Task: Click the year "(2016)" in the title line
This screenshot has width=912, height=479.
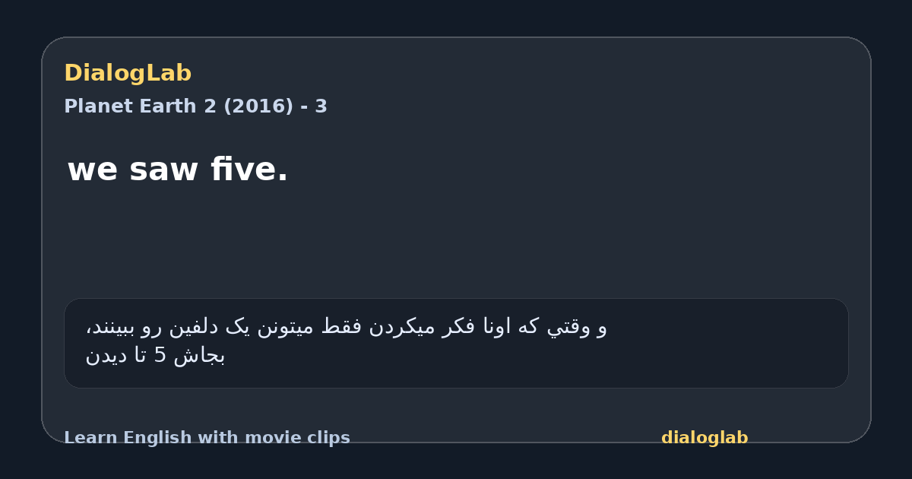Action: 258,106
